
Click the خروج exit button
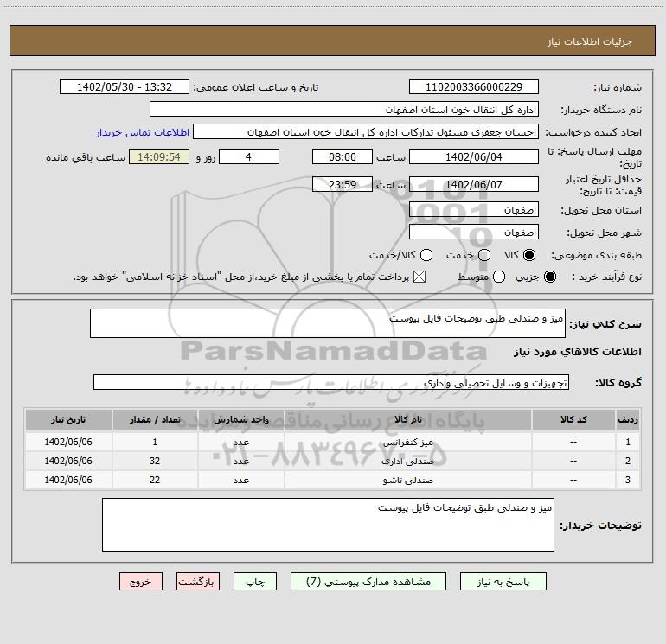[x=141, y=582]
